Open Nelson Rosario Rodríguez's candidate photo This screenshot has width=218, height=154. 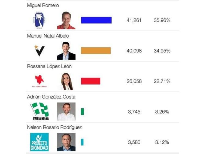[x=66, y=142]
